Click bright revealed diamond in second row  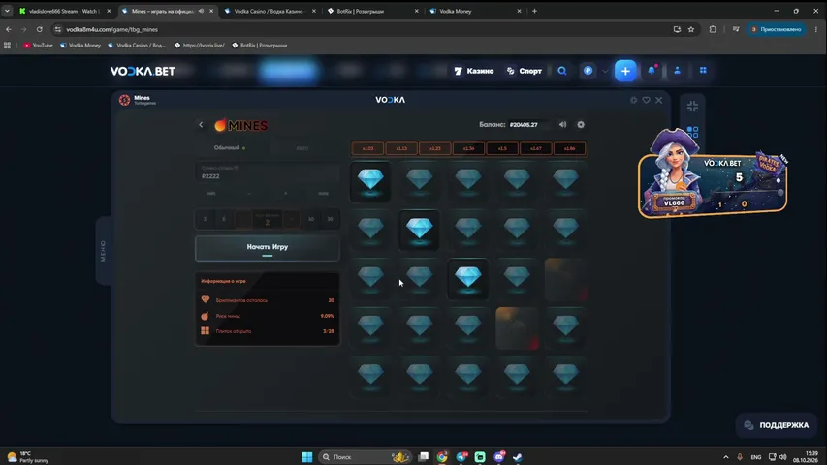point(419,230)
